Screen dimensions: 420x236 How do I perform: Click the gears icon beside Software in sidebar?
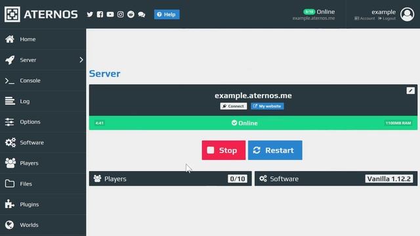coord(10,142)
